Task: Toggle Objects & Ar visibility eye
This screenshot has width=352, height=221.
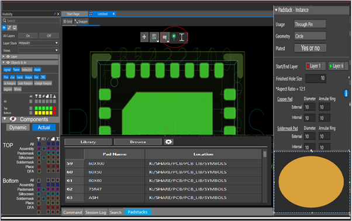Action: pyautogui.click(x=8, y=62)
